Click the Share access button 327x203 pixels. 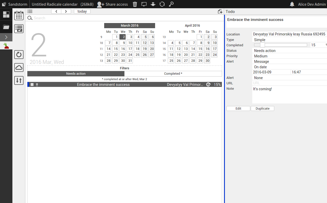[x=112, y=4]
